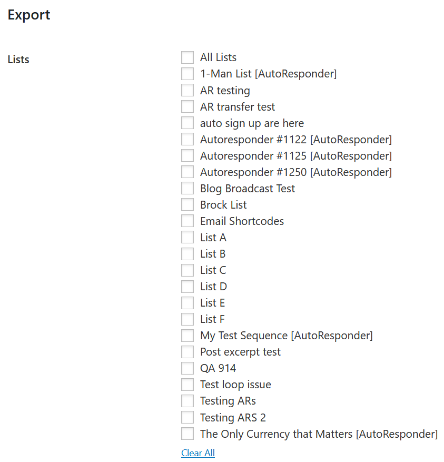Check List A for export

tap(188, 237)
